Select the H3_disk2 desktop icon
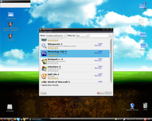152x121 pixels. tap(10, 36)
